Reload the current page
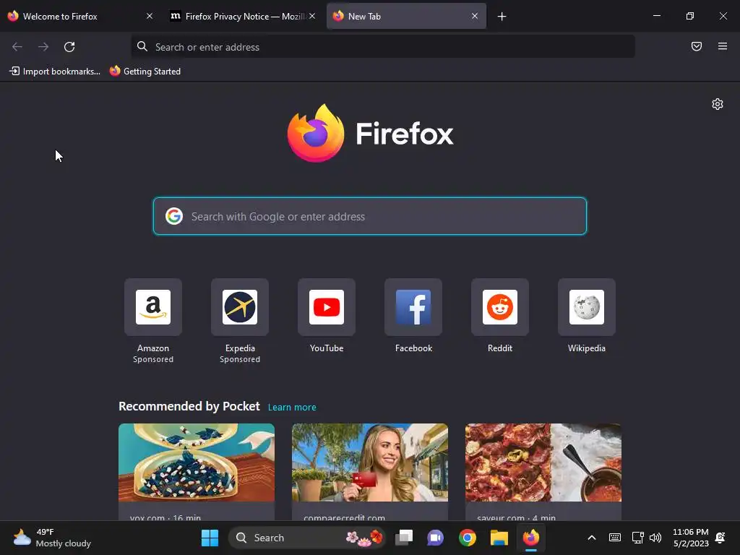The height and width of the screenshot is (555, 740). tap(69, 47)
